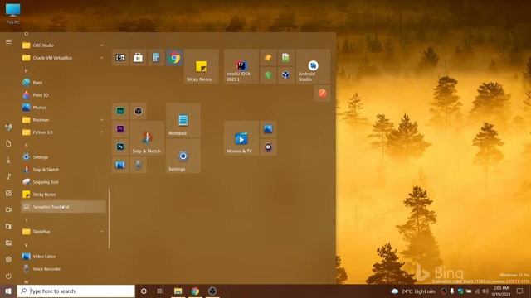Open the Voice Recorder microphone tile

tap(139, 165)
